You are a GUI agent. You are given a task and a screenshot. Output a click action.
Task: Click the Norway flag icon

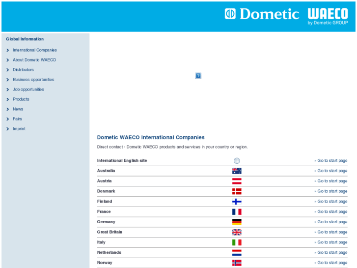coord(237,263)
